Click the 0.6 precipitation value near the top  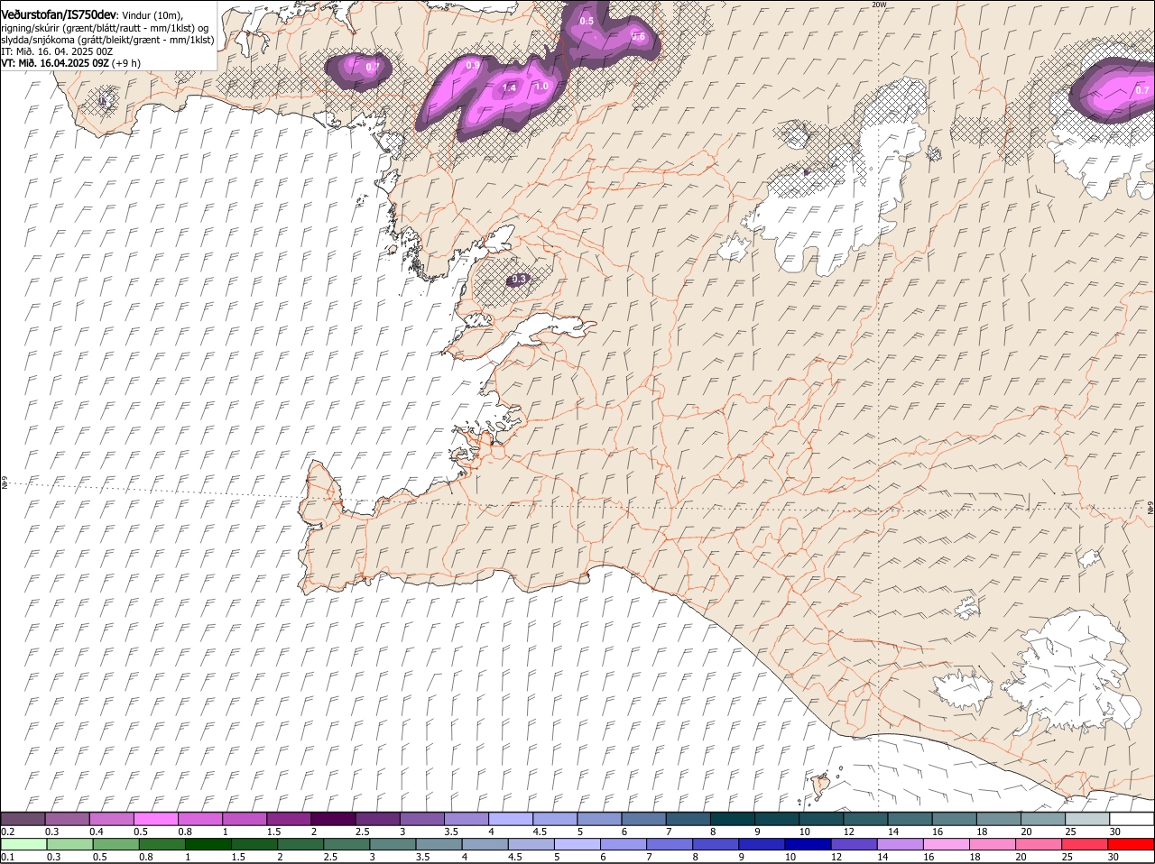point(638,37)
